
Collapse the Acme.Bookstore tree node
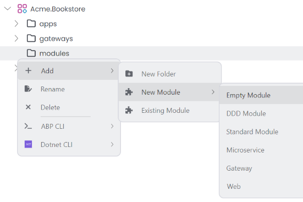coord(8,8)
